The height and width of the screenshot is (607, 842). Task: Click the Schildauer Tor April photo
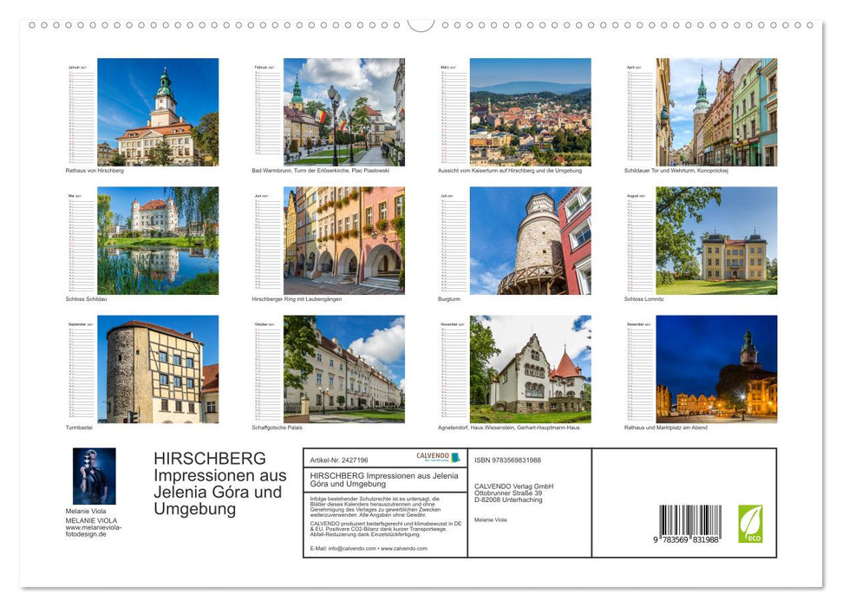click(717, 112)
